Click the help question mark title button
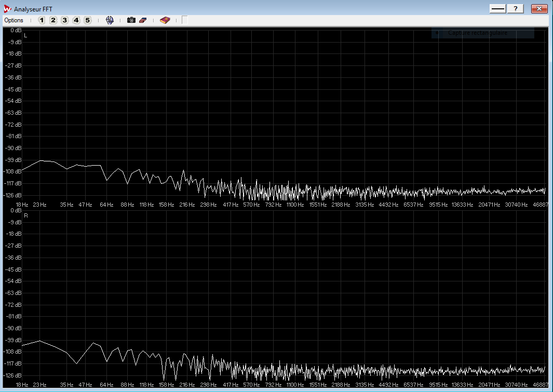This screenshot has width=553, height=392. pyautogui.click(x=515, y=9)
